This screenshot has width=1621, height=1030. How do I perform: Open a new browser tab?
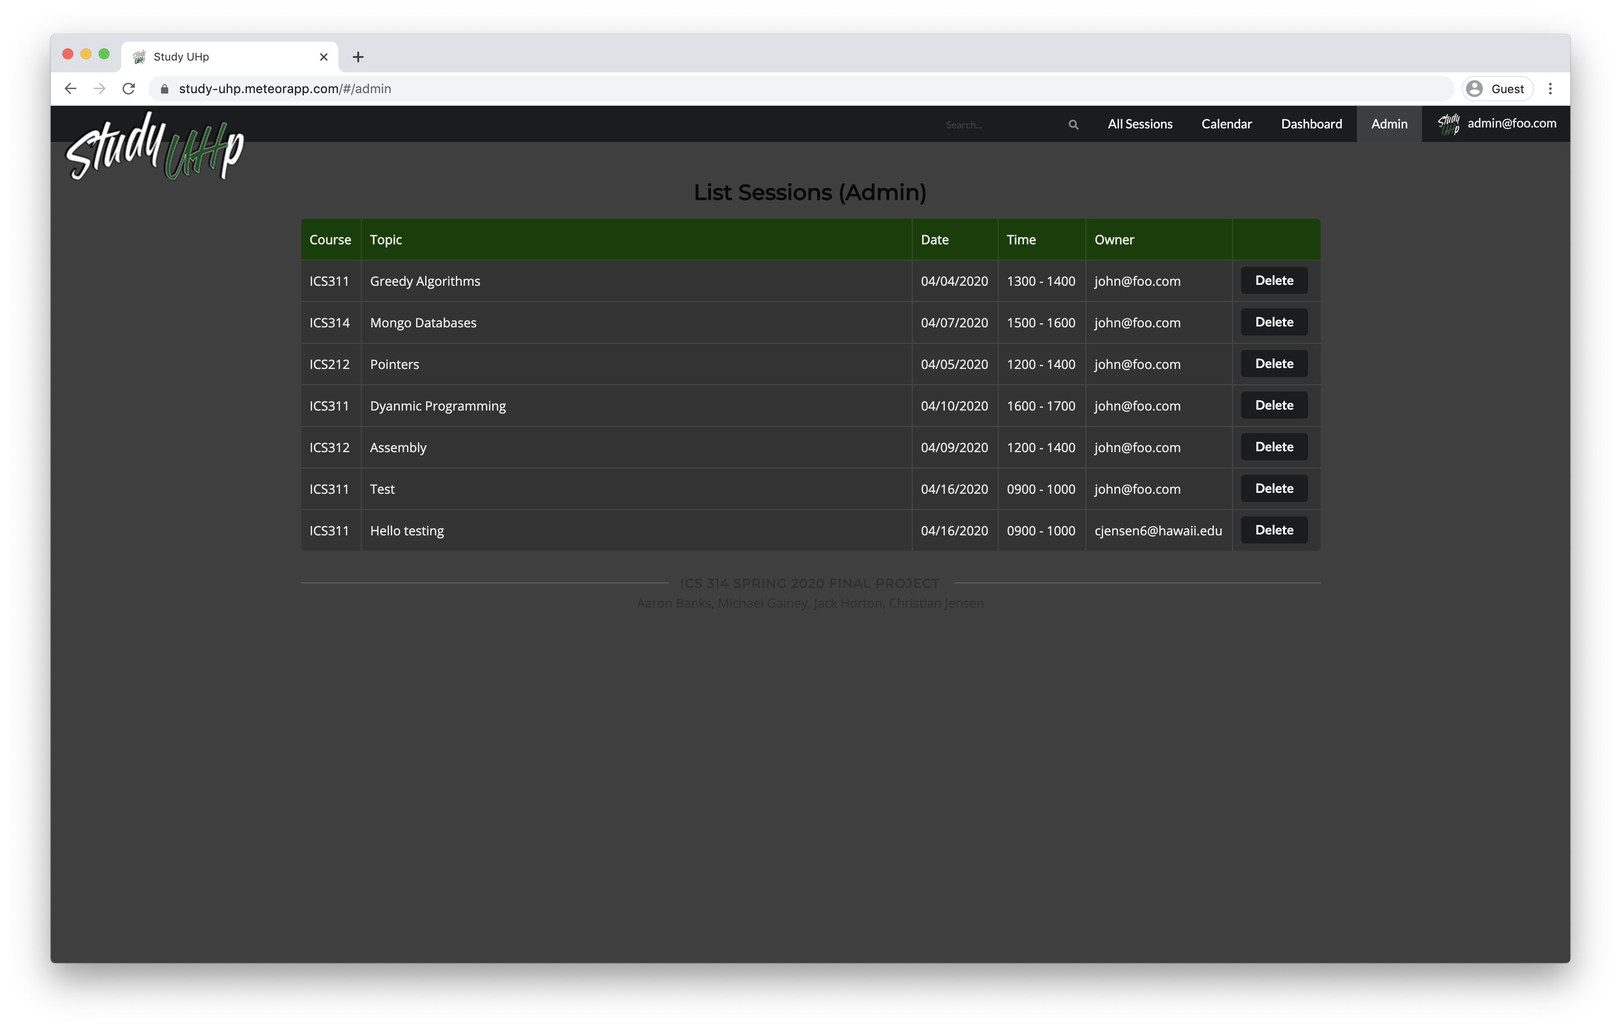click(x=358, y=57)
